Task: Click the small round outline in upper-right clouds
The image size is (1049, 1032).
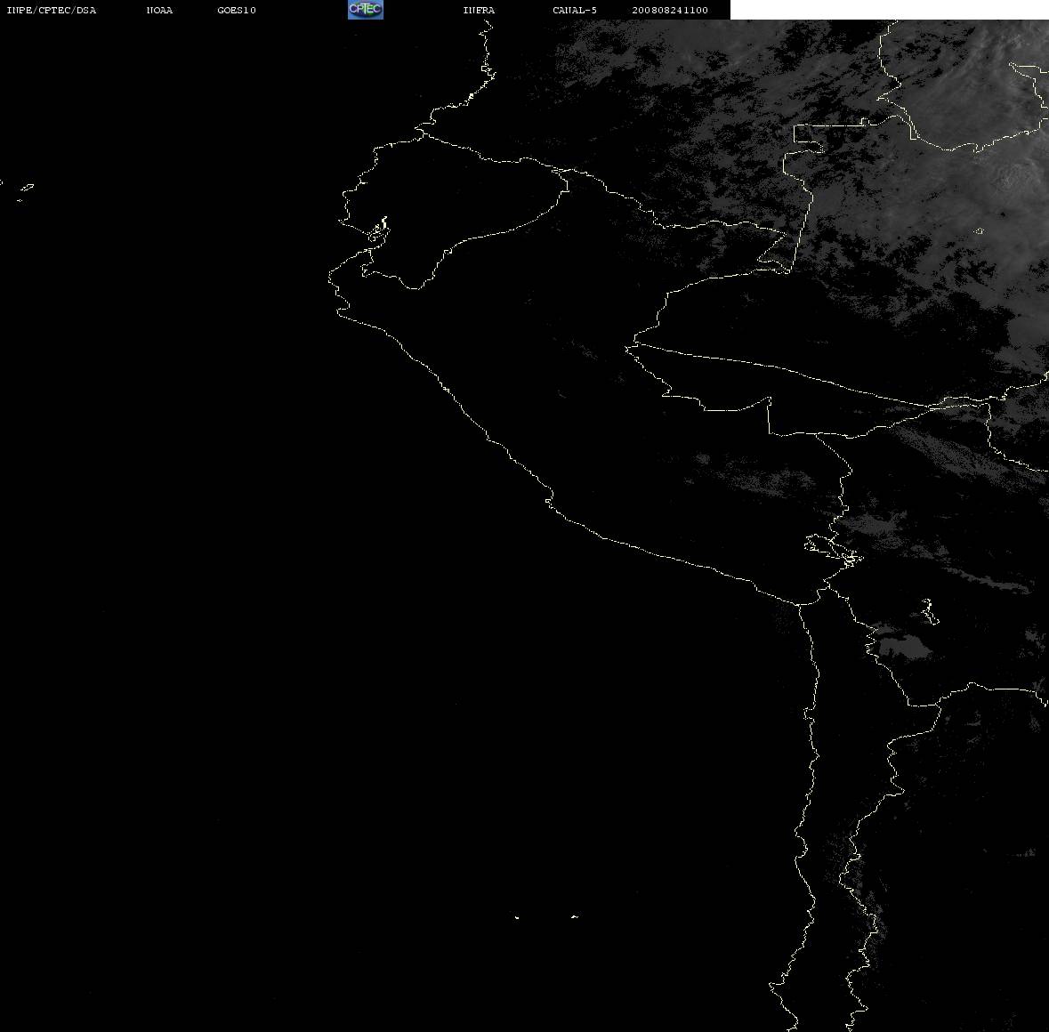Action: pyautogui.click(x=980, y=231)
